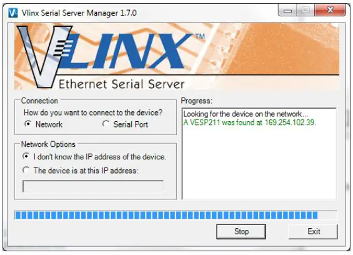Close the Vlinx Serial Server Manager window
The width and height of the screenshot is (353, 255).
point(330,10)
